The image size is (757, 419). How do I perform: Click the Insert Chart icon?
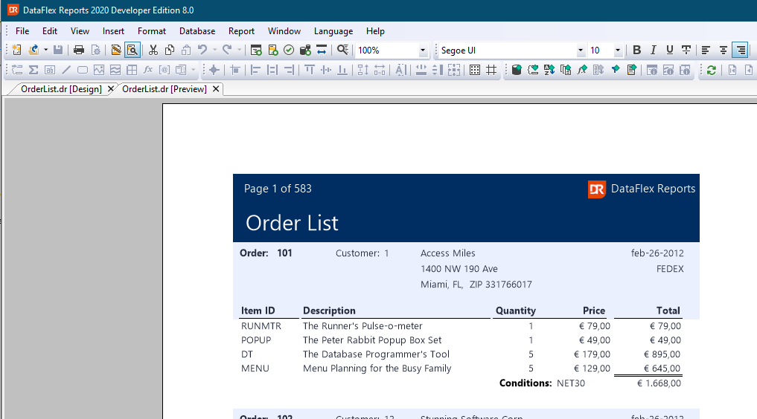tap(115, 71)
